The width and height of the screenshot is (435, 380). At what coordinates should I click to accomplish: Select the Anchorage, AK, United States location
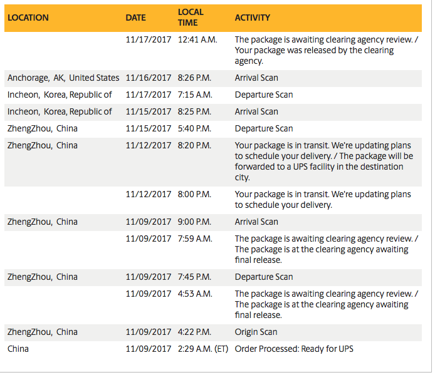click(63, 78)
